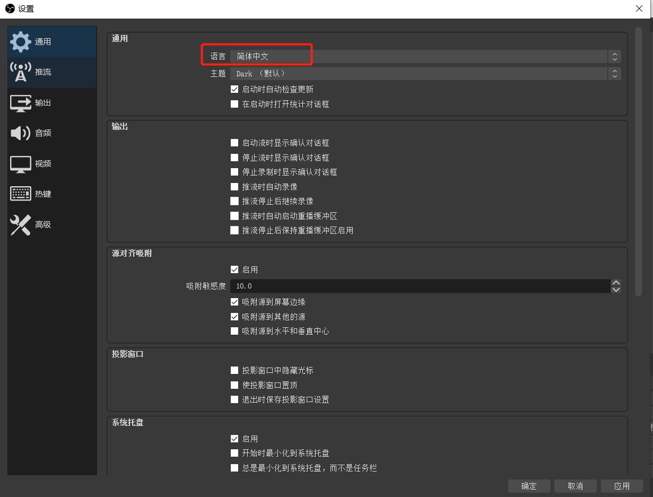Select the 高级 wrench tools icon

[x=20, y=225]
